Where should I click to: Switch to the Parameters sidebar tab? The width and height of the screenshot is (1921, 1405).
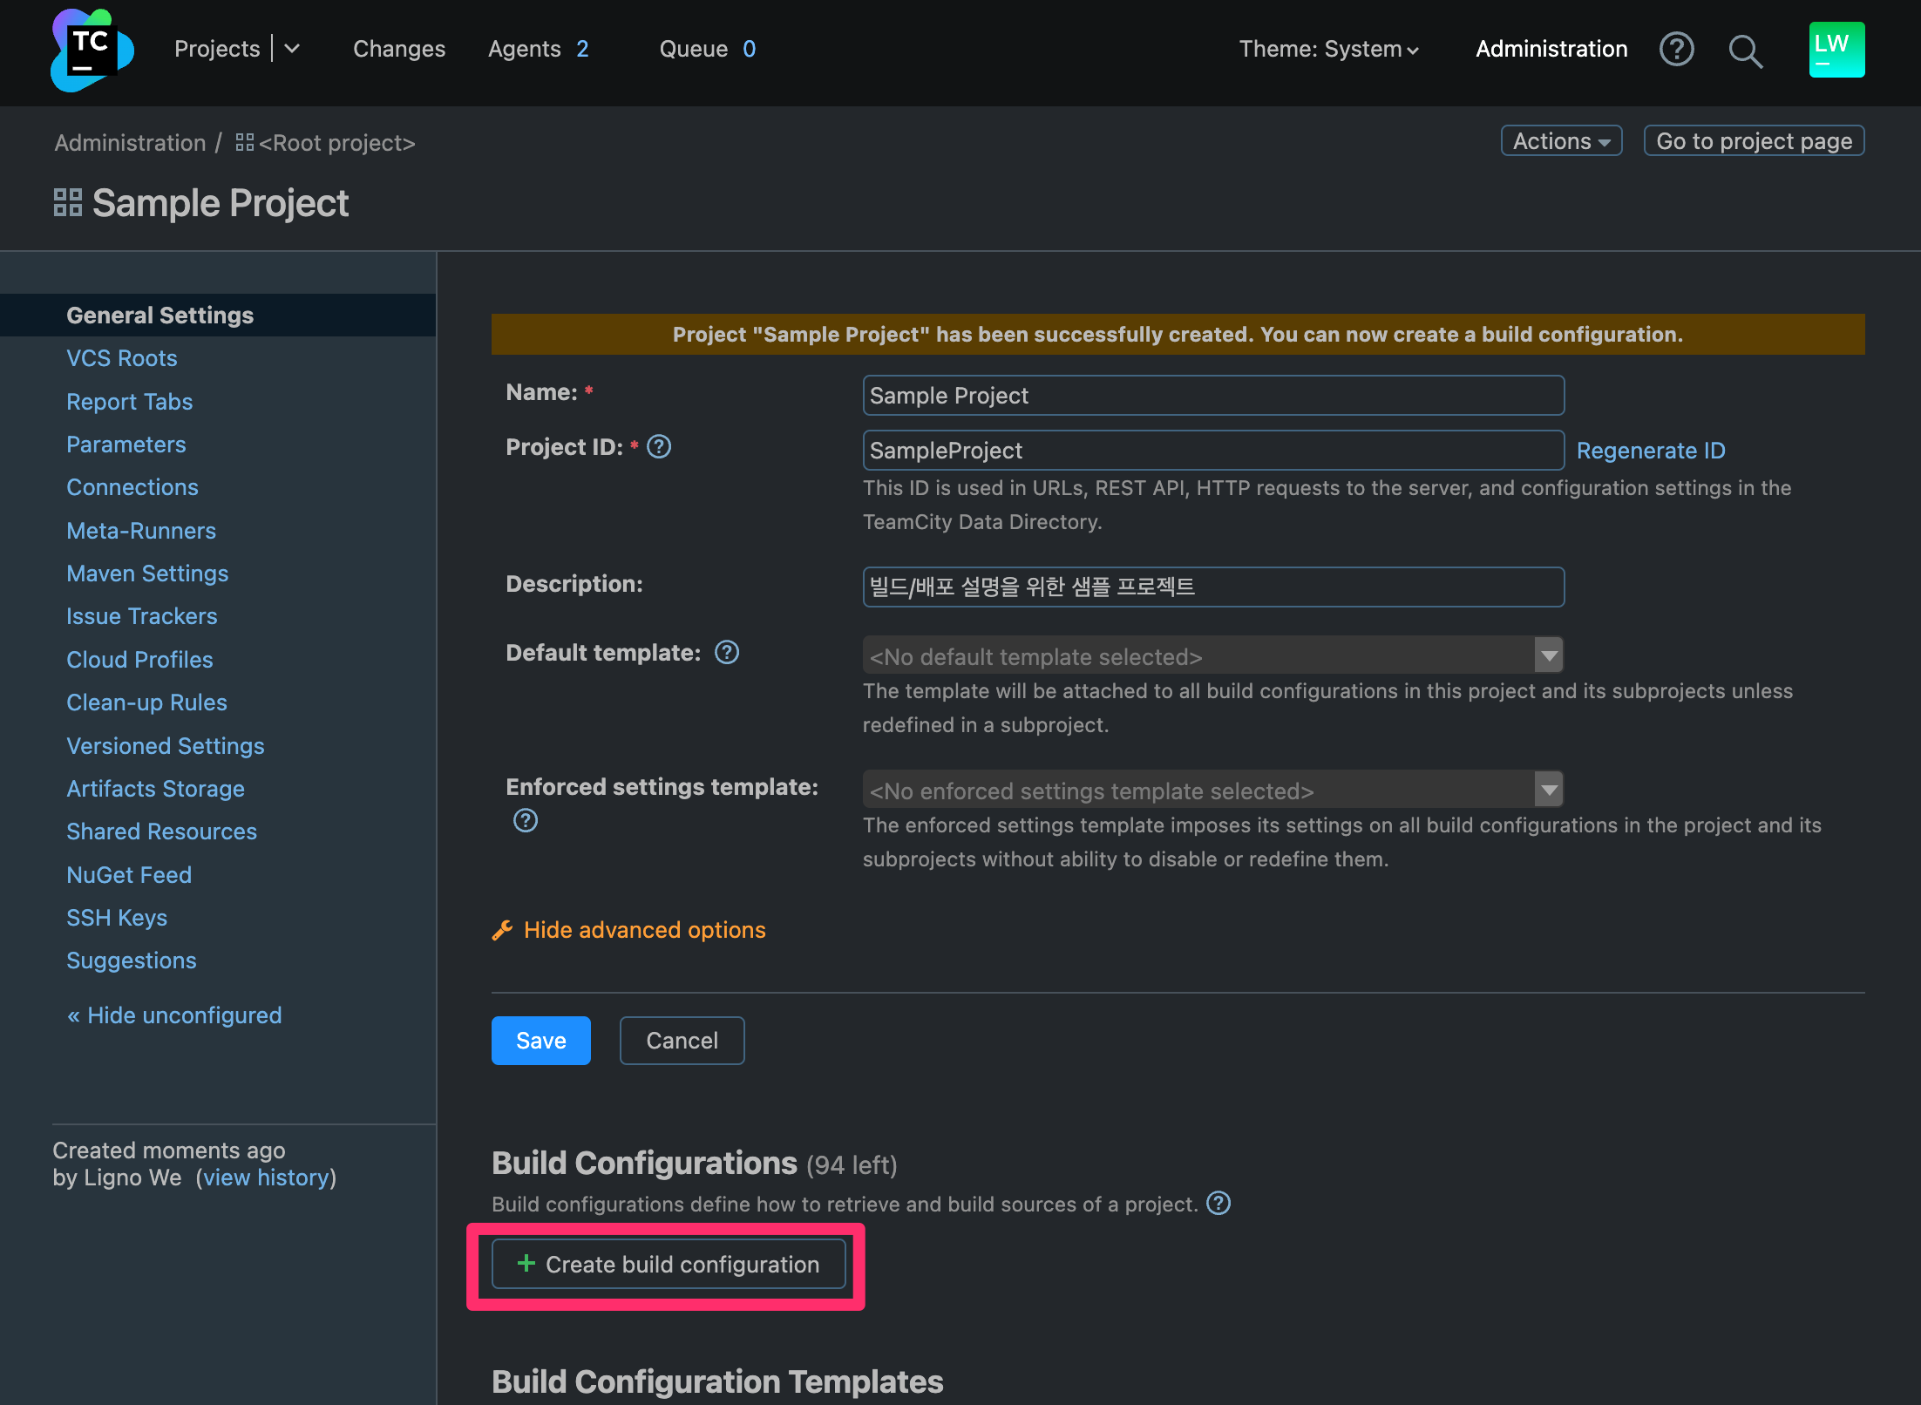coord(126,445)
